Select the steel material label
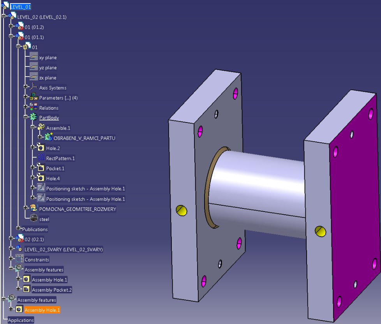381x324 pixels. pos(44,219)
